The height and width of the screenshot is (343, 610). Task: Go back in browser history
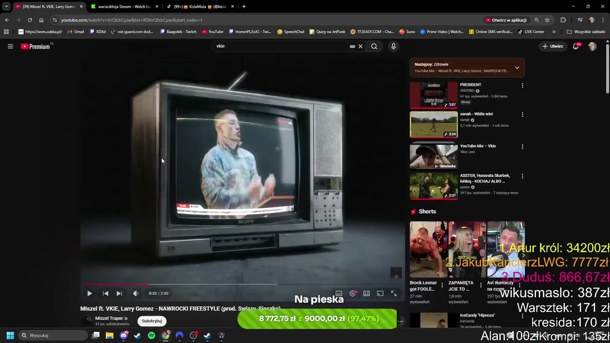pyautogui.click(x=7, y=20)
